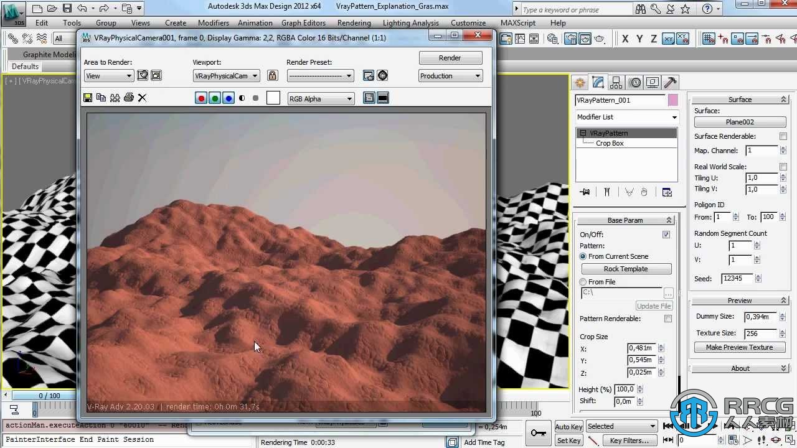The height and width of the screenshot is (448, 797).
Task: Switch to the Motion panel tab
Action: click(x=634, y=82)
